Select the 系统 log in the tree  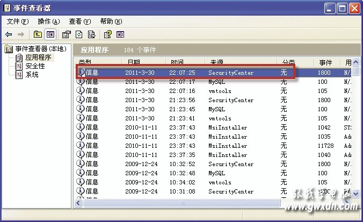pyautogui.click(x=32, y=75)
